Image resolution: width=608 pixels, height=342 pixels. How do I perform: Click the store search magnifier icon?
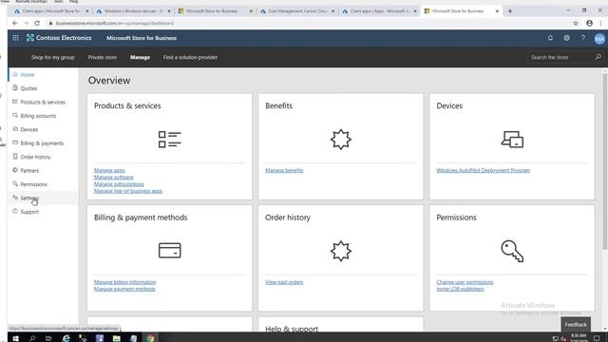pos(598,57)
